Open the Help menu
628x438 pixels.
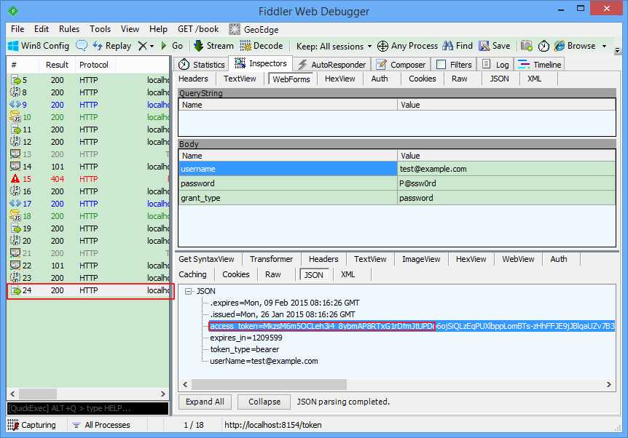pos(158,29)
